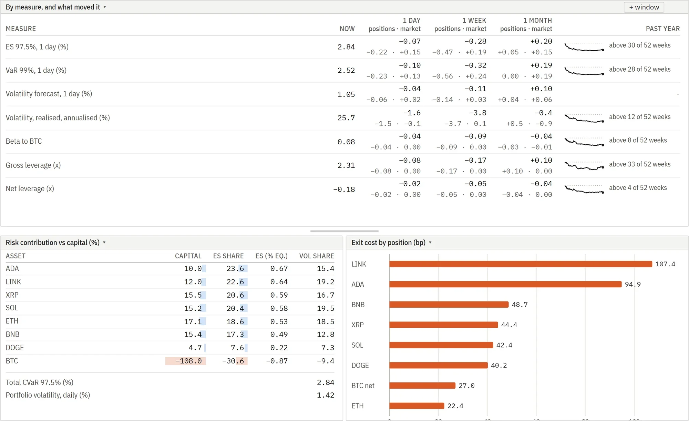Click the SOL exit cost bar
Screen dimensions: 689x421
click(x=441, y=345)
